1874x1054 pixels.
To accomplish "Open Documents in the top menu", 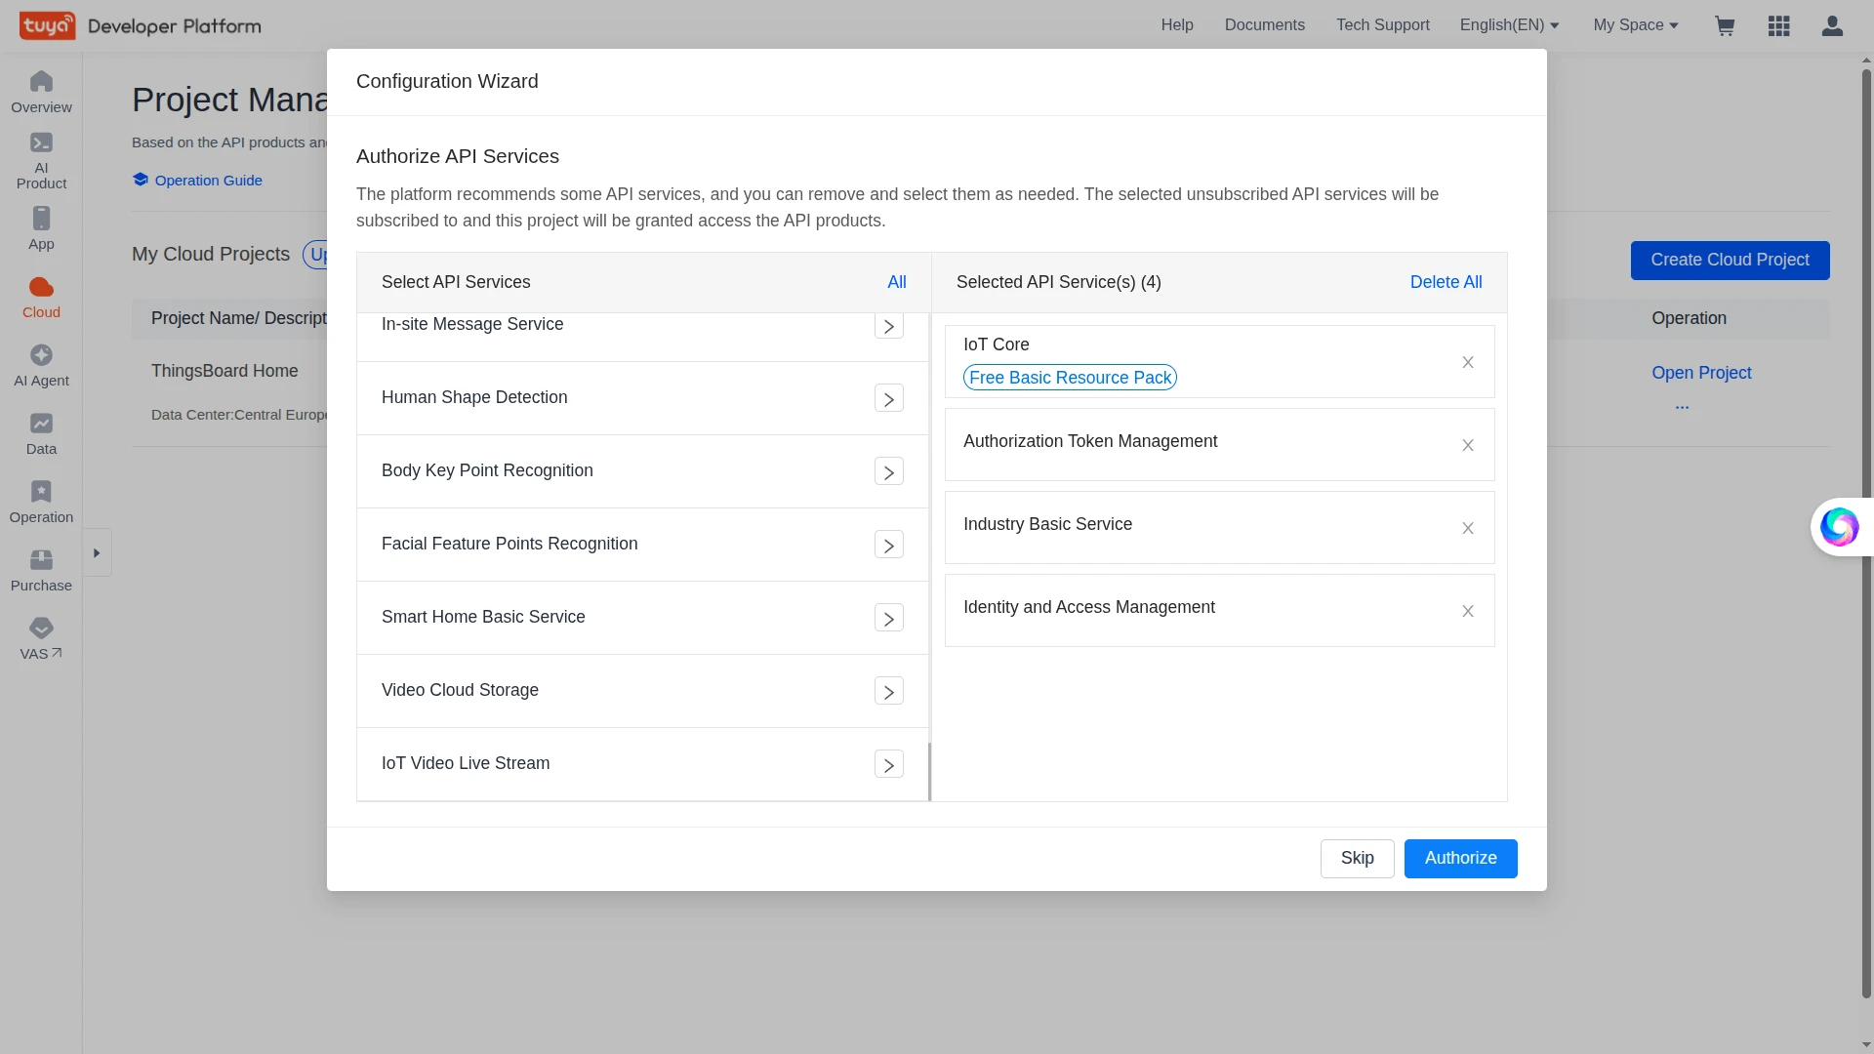I will pyautogui.click(x=1264, y=25).
